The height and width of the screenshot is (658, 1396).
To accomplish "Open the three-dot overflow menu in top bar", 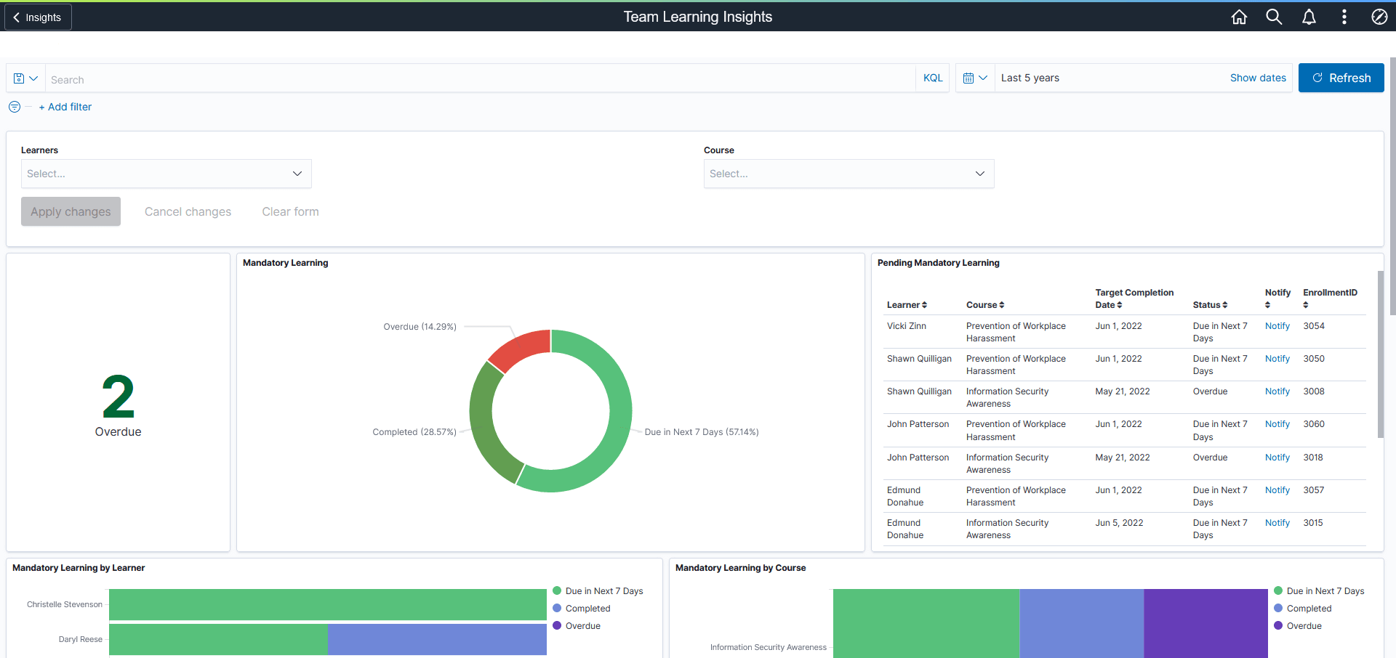I will click(x=1344, y=17).
